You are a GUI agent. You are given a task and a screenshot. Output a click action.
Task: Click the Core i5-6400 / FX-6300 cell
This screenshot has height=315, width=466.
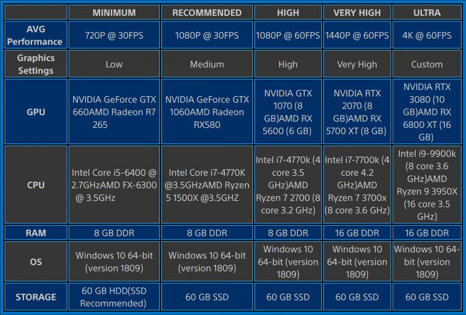click(x=114, y=185)
